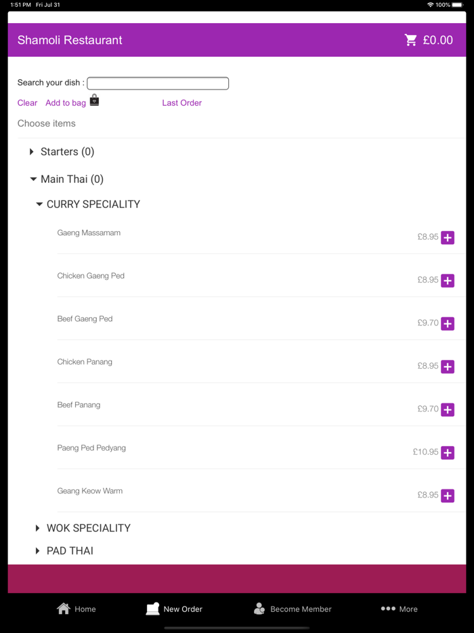
Task: Click the shopping bag icon
Action: tap(94, 100)
